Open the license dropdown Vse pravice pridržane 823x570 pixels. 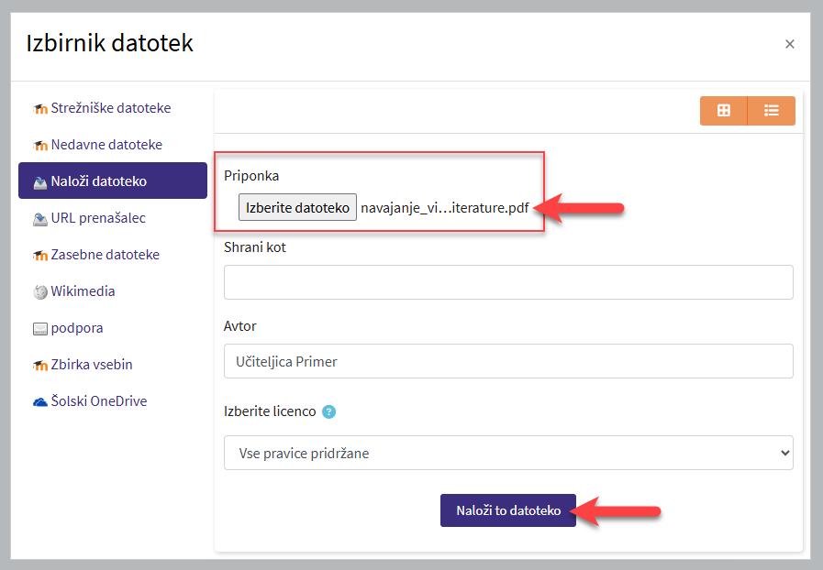[x=508, y=453]
